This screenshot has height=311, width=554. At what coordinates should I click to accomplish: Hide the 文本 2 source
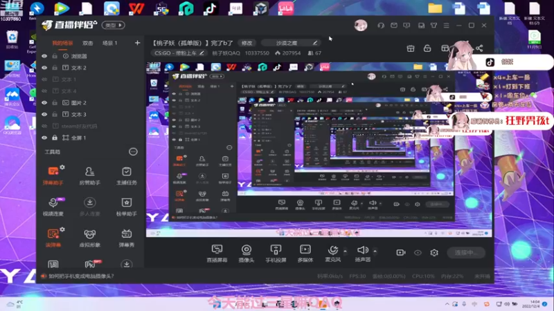tap(44, 68)
